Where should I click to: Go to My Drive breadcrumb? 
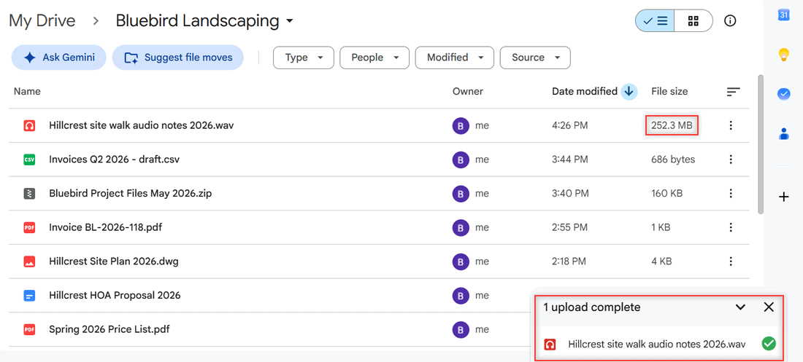pyautogui.click(x=42, y=21)
